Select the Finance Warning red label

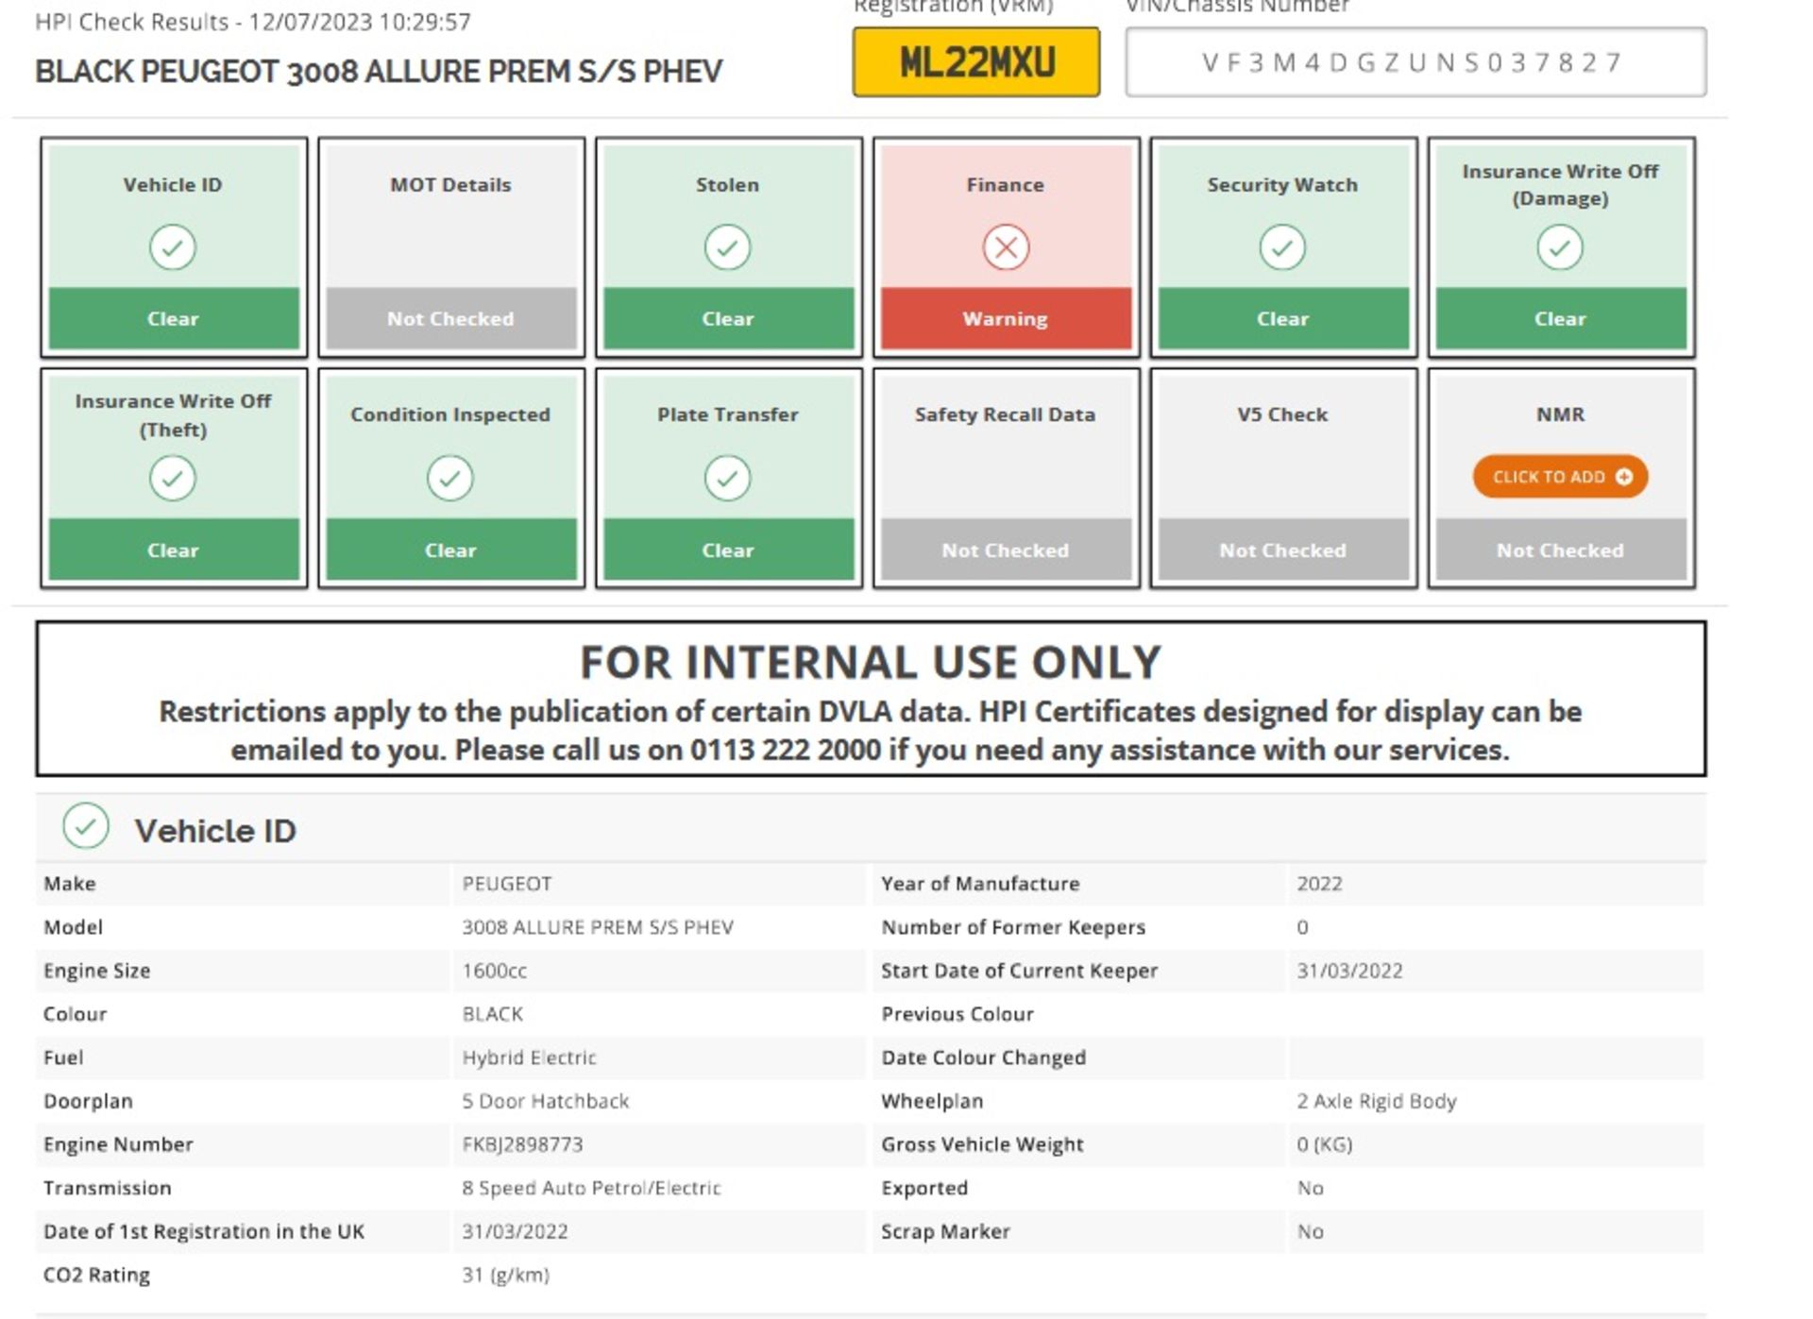[x=1006, y=318]
